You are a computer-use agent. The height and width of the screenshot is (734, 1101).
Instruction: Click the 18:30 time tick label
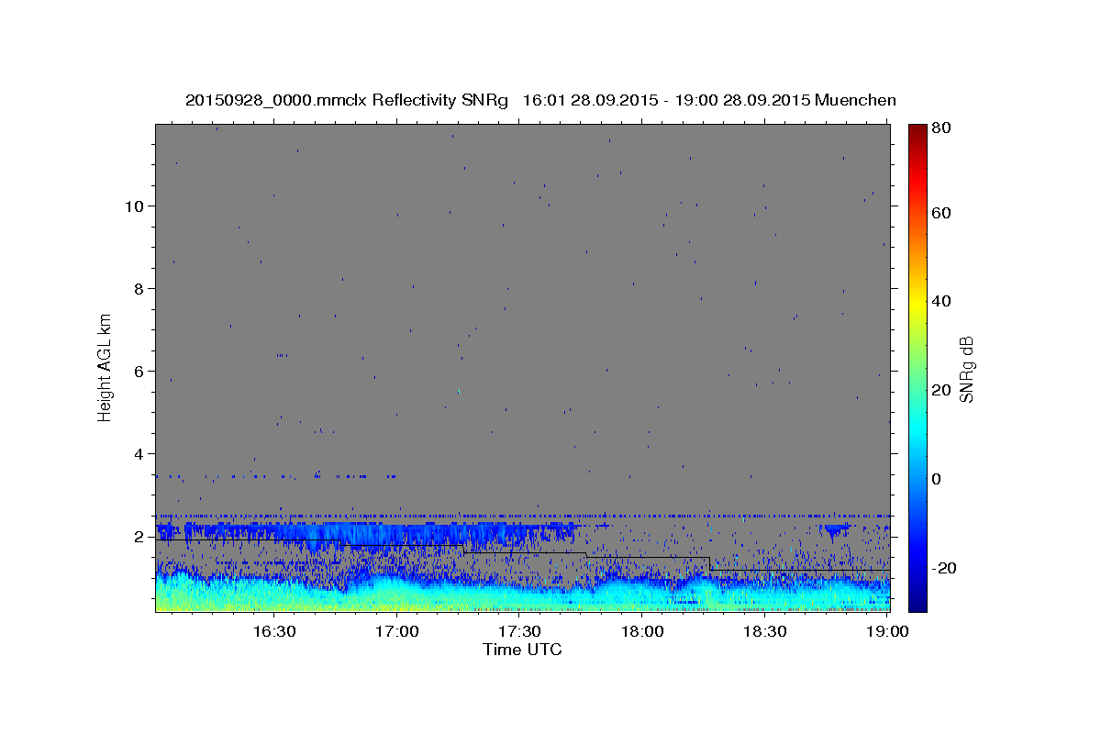764,632
